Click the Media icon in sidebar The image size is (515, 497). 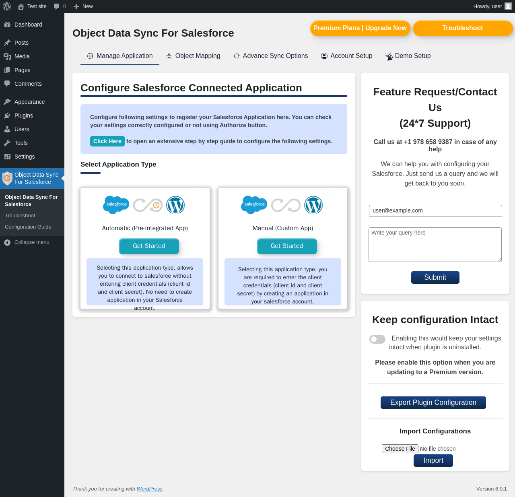(7, 56)
